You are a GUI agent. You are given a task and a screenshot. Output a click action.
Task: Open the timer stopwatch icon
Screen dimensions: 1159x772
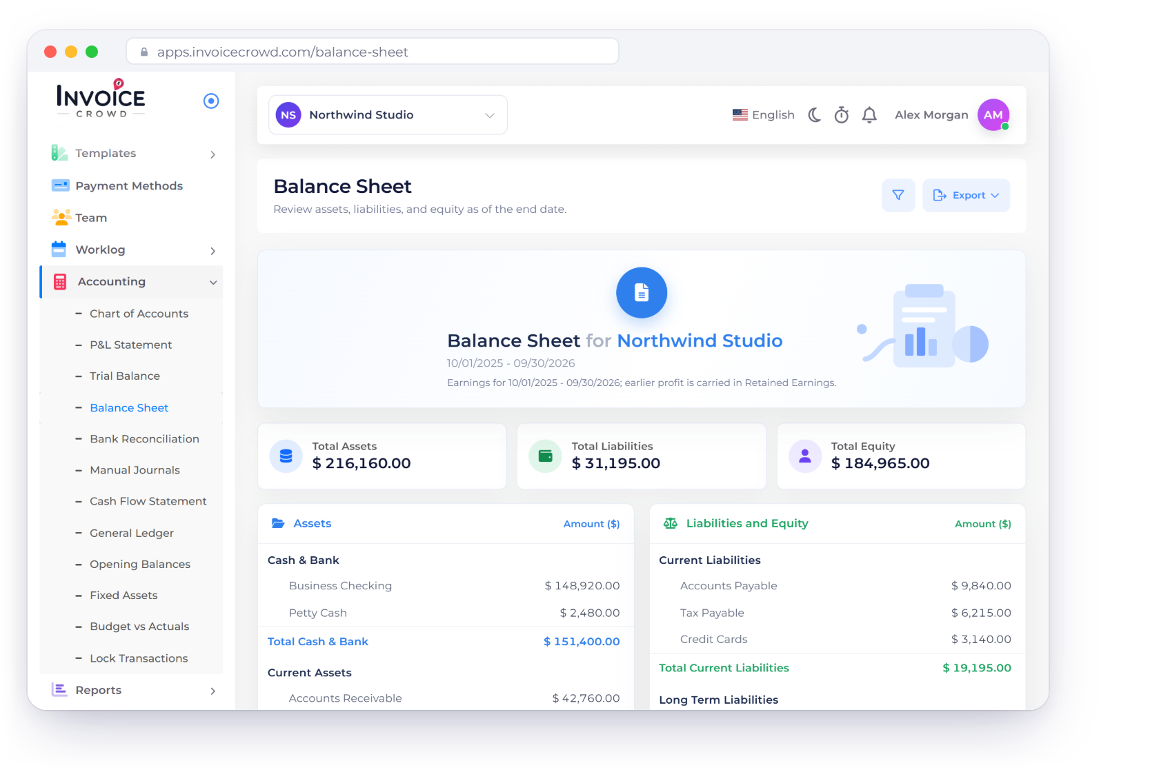coord(842,115)
